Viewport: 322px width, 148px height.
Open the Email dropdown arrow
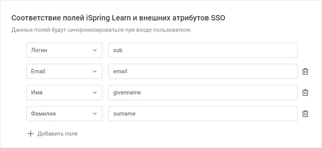point(95,71)
